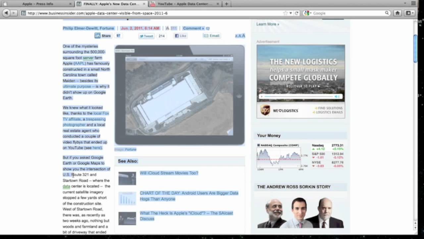The height and width of the screenshot is (239, 424).
Task: Click the iPad data center satellite image
Action: tap(180, 95)
